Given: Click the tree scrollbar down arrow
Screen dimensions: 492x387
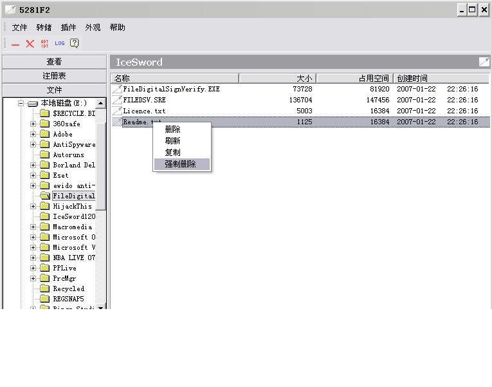Looking at the screenshot, I should 101,307.
